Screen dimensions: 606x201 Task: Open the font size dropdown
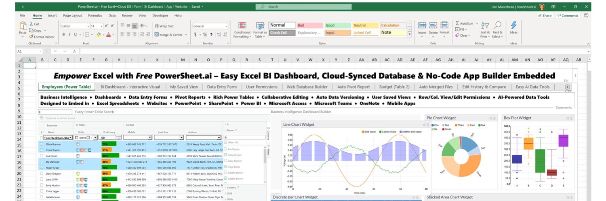(101, 26)
